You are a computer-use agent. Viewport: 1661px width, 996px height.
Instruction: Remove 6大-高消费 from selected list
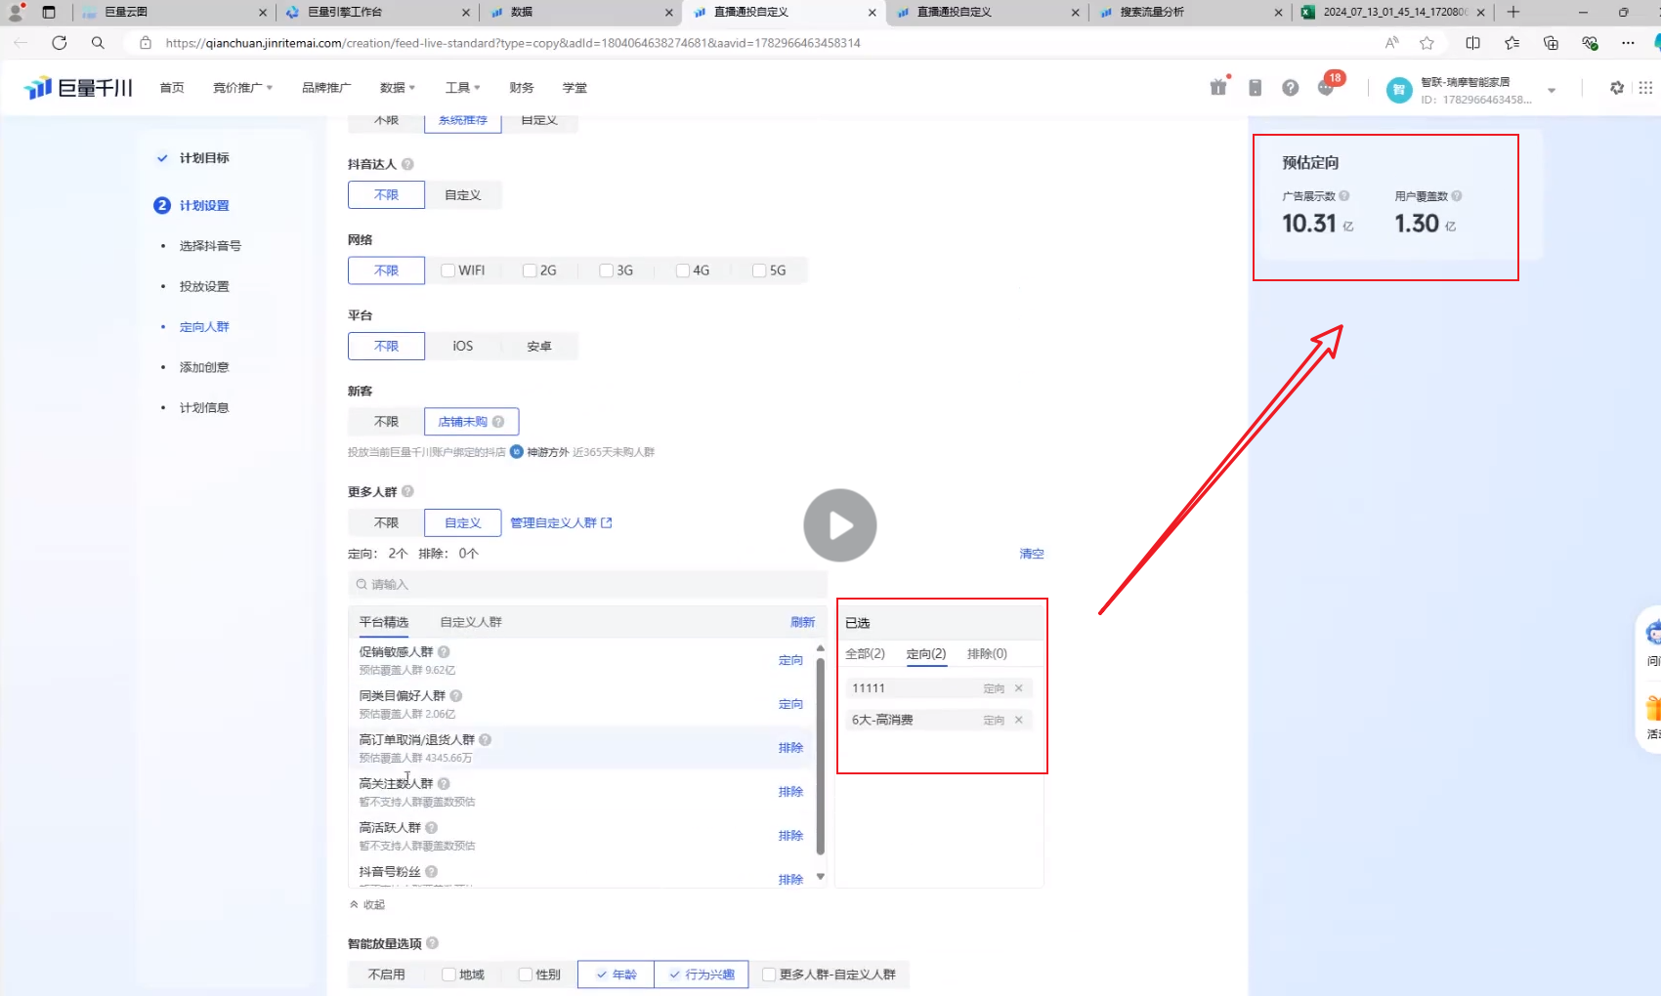[1018, 720]
